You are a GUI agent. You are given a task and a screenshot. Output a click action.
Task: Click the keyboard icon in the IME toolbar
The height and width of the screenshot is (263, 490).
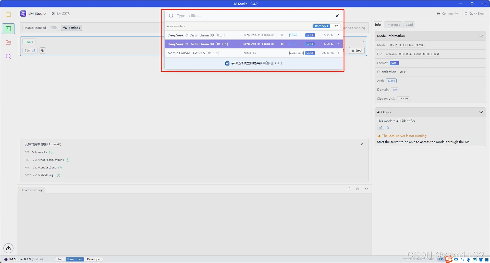pos(474,260)
